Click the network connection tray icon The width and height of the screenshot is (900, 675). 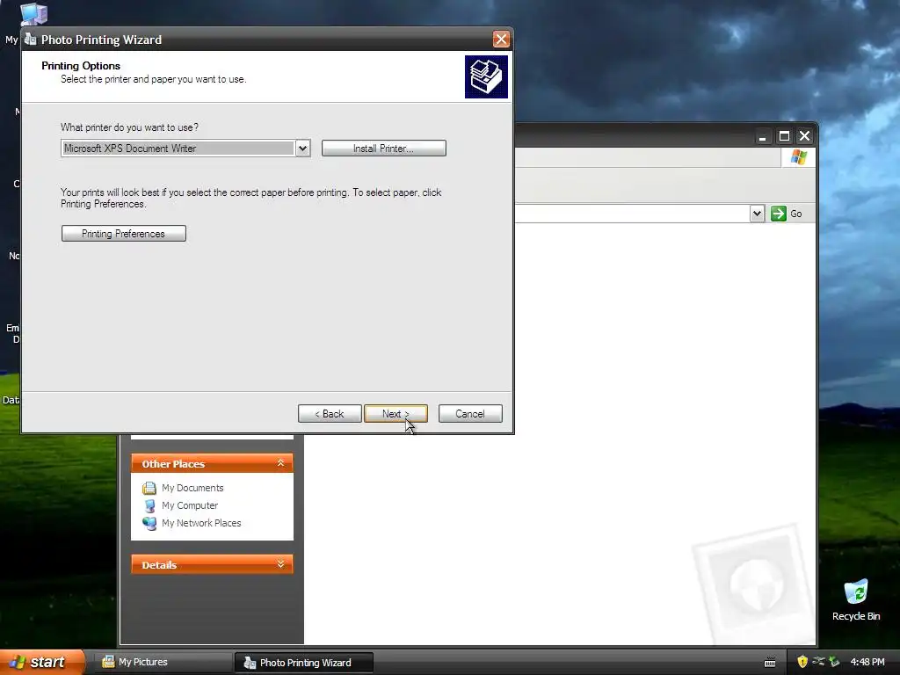pos(818,662)
